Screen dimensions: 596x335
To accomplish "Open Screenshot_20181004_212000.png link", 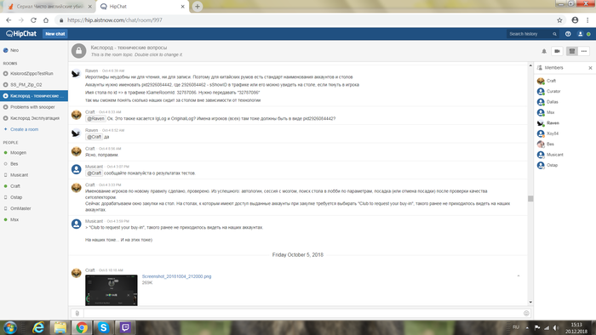I will [x=176, y=276].
